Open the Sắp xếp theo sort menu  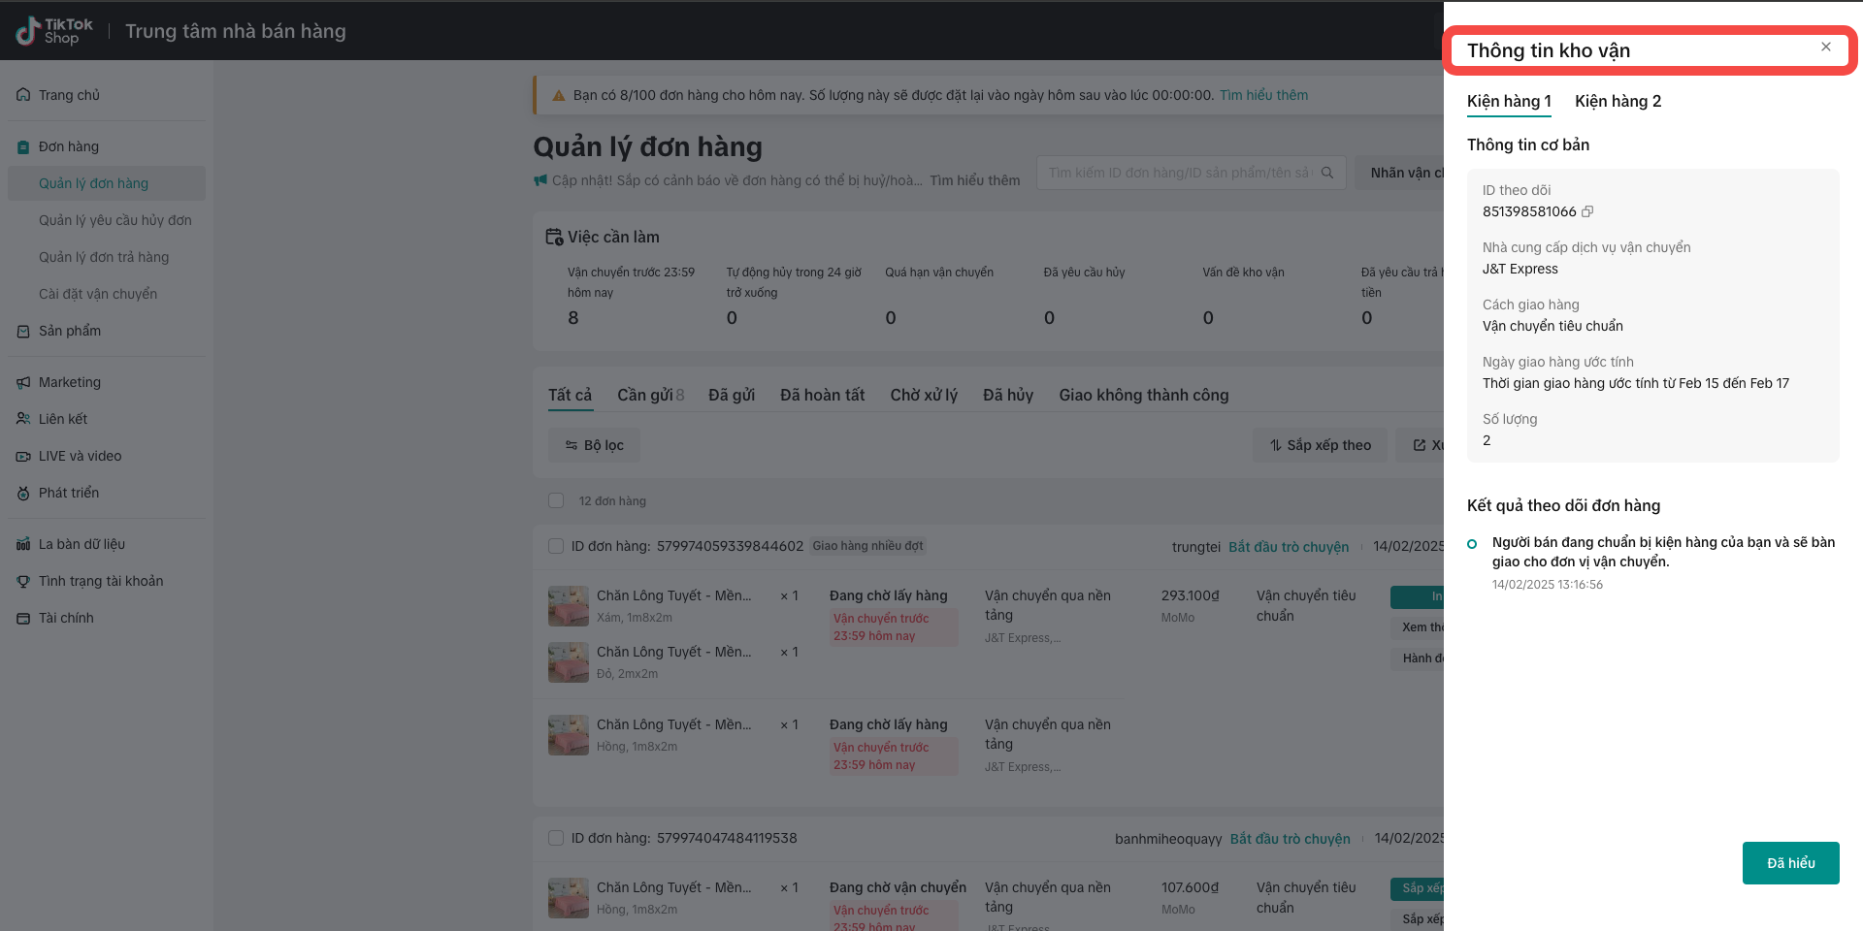tap(1320, 445)
